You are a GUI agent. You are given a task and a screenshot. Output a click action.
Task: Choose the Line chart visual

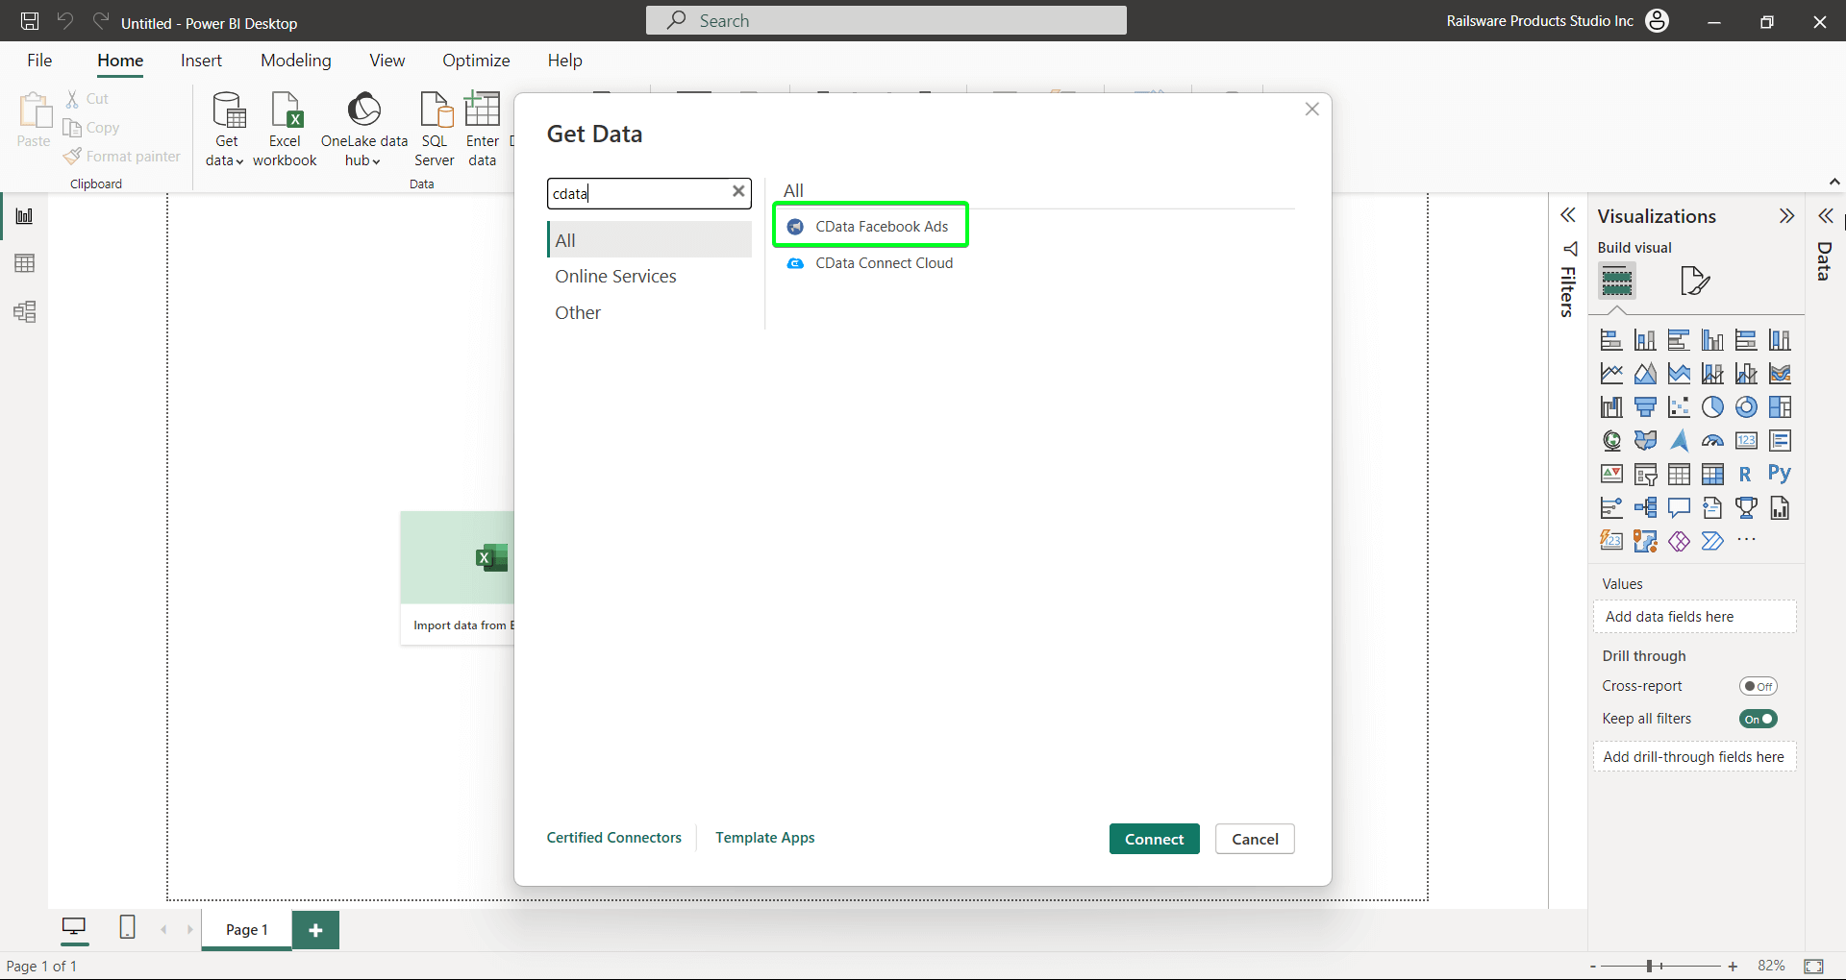[x=1611, y=374]
